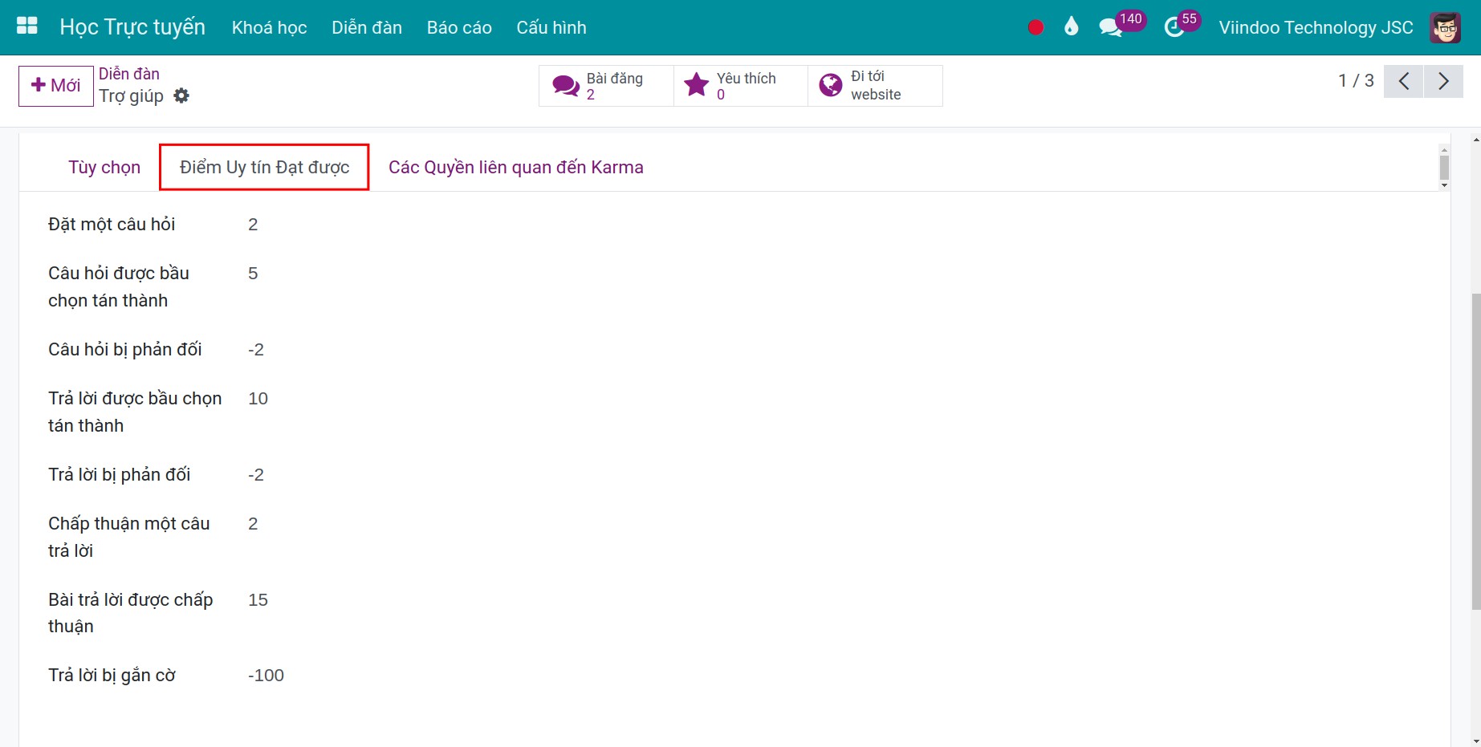Image resolution: width=1481 pixels, height=747 pixels.
Task: Click the globe icon on Đi tới website
Action: pos(829,84)
